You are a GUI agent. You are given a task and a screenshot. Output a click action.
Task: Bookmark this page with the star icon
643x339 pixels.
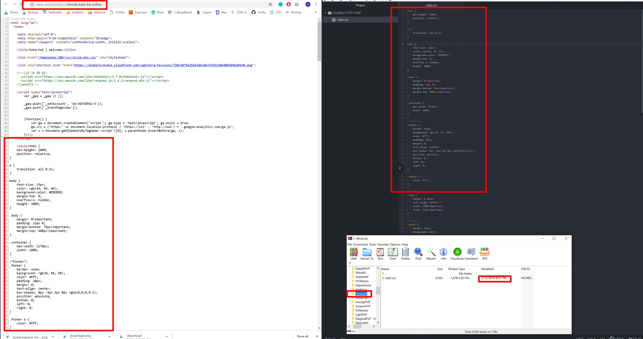(x=270, y=4)
